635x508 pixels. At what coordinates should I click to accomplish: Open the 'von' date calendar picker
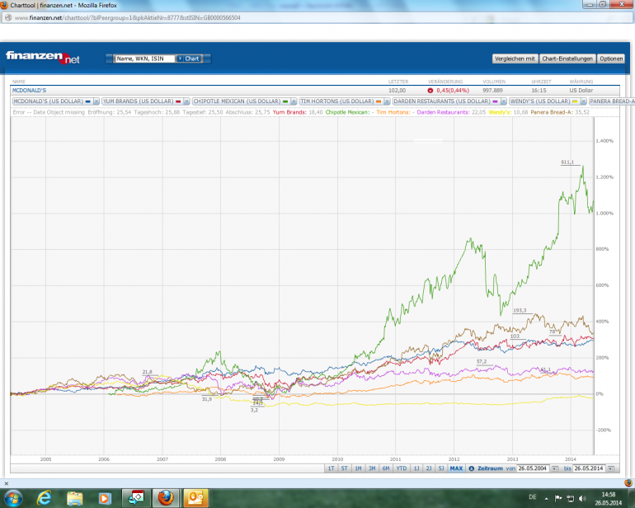(554, 468)
